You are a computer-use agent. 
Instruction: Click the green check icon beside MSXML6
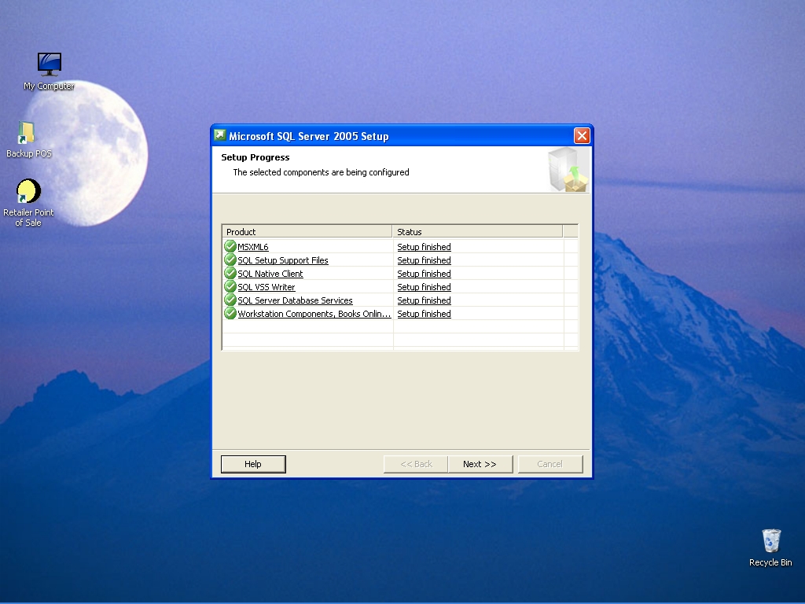coord(230,247)
